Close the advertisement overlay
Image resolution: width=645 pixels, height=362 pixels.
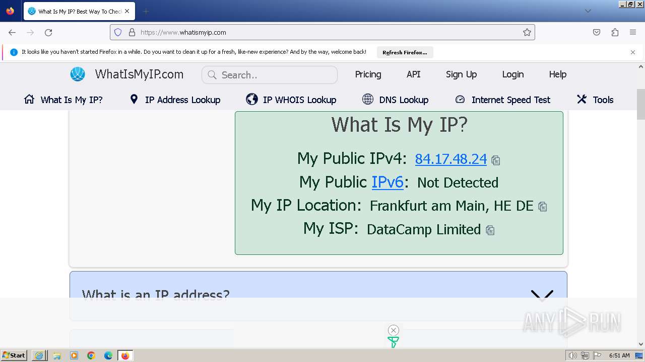[x=394, y=330]
